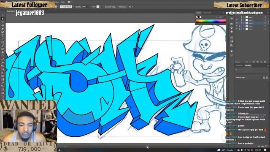Select the Magic Wand tool

(x=3, y=22)
